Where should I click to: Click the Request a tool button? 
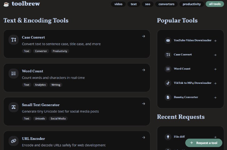pyautogui.click(x=204, y=143)
